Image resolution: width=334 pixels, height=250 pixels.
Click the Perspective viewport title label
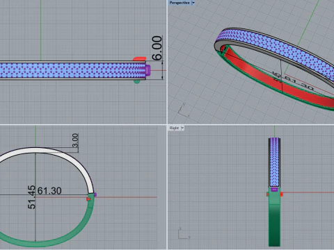[x=180, y=3]
